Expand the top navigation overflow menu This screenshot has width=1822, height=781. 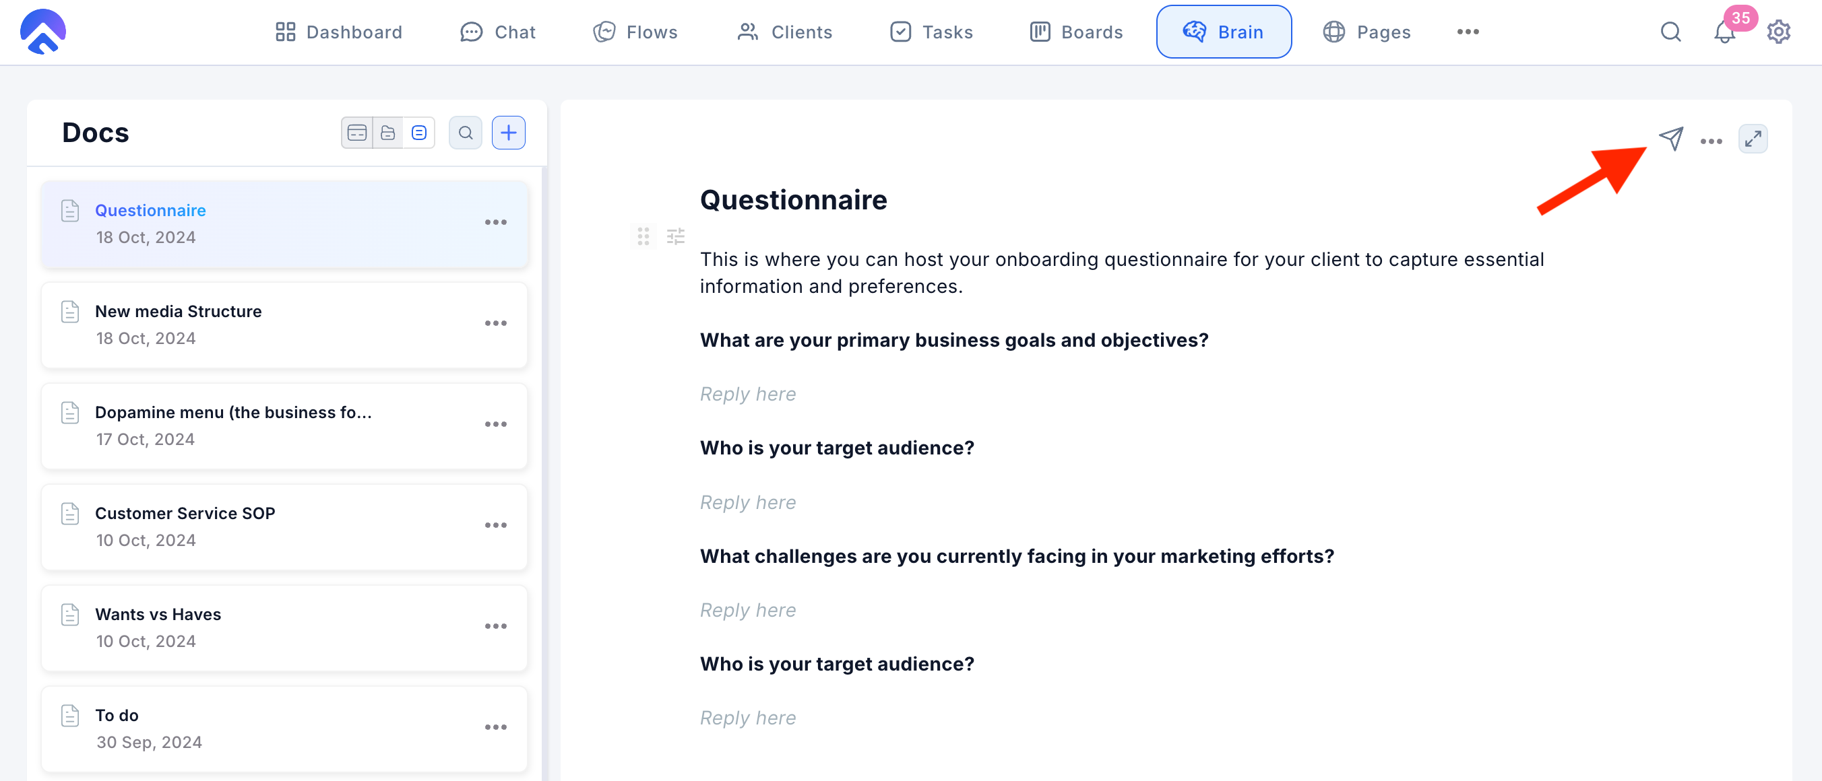click(1468, 32)
